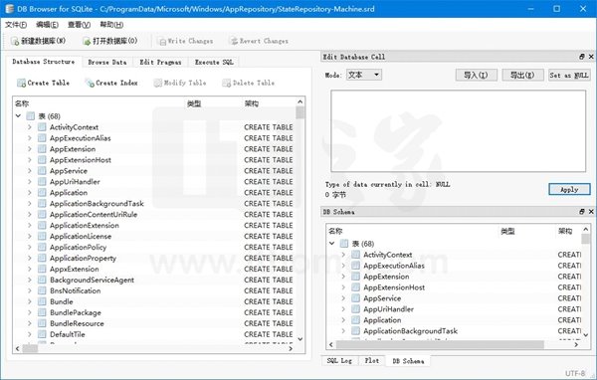Click the Set as NULL button
This screenshot has width=597, height=380.
pyautogui.click(x=569, y=75)
